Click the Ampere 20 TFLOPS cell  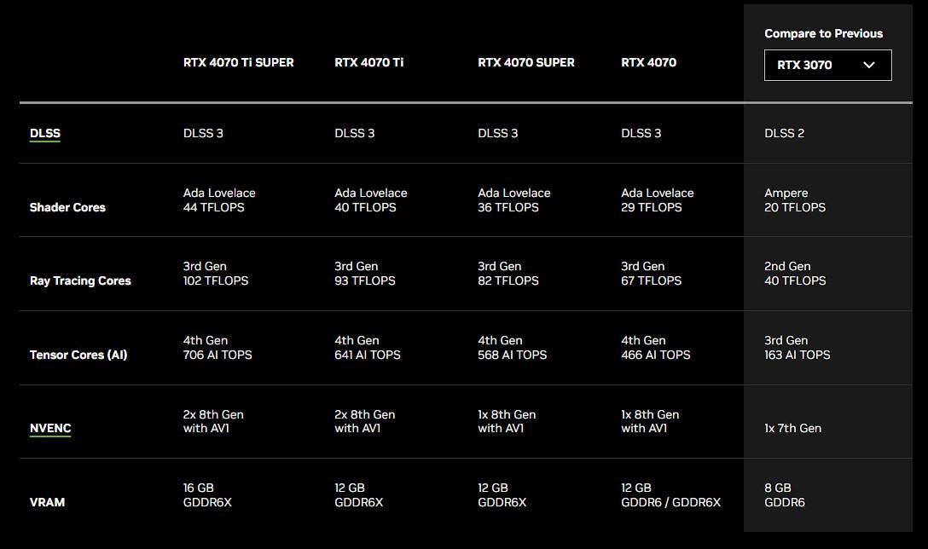(794, 200)
